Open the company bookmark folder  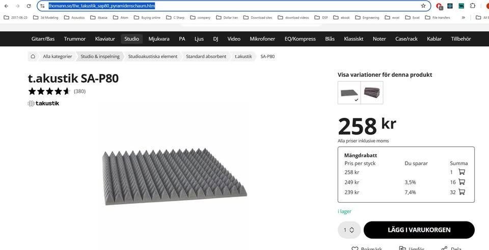[x=200, y=18]
